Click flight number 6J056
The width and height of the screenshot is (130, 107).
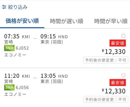[22, 87]
